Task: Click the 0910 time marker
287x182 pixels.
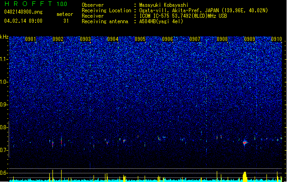Action: [277, 39]
